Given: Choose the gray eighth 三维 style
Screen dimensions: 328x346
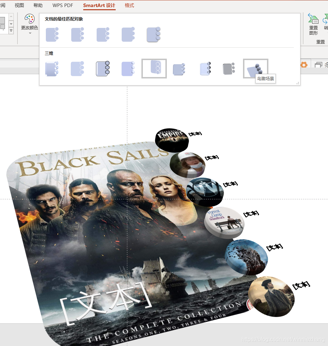Looking at the screenshot, I should point(229,69).
